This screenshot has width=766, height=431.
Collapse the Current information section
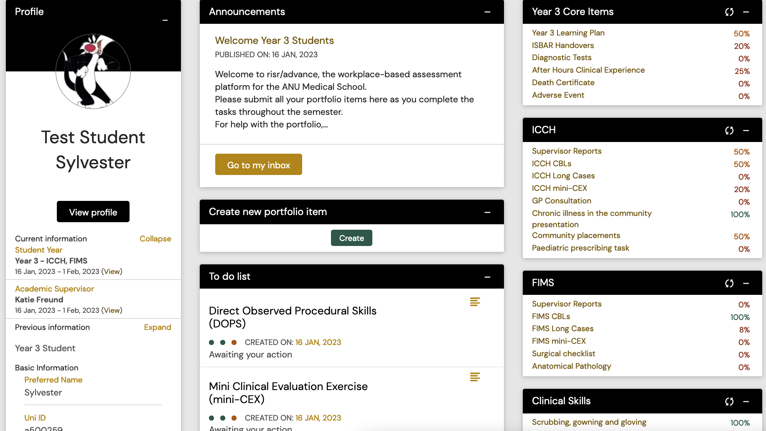(155, 238)
